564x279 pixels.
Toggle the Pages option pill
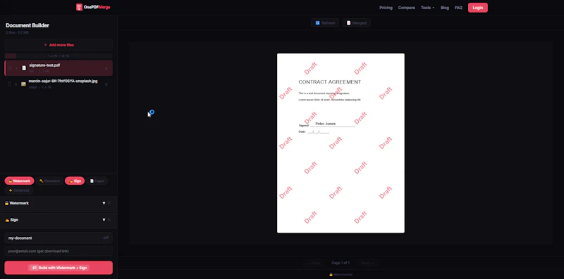pyautogui.click(x=97, y=181)
